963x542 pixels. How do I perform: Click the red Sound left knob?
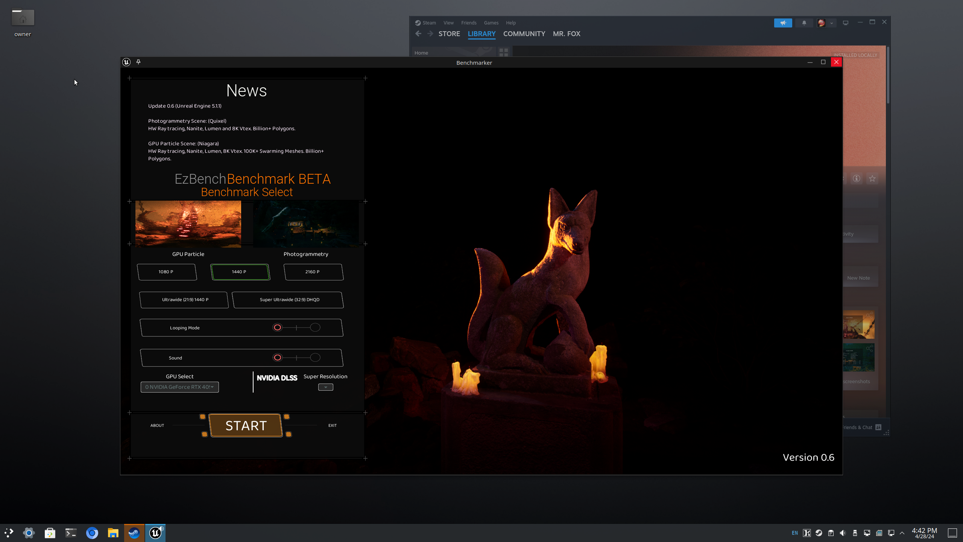(278, 358)
